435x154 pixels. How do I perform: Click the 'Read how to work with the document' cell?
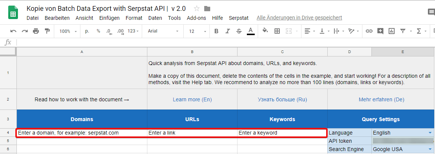coord(82,99)
